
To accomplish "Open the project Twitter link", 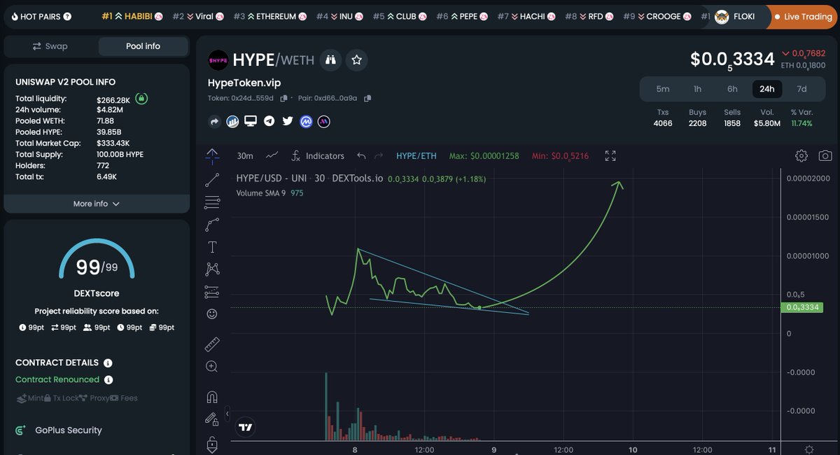I will 288,121.
